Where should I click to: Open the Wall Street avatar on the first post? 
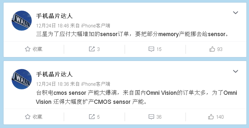[x=22, y=21]
